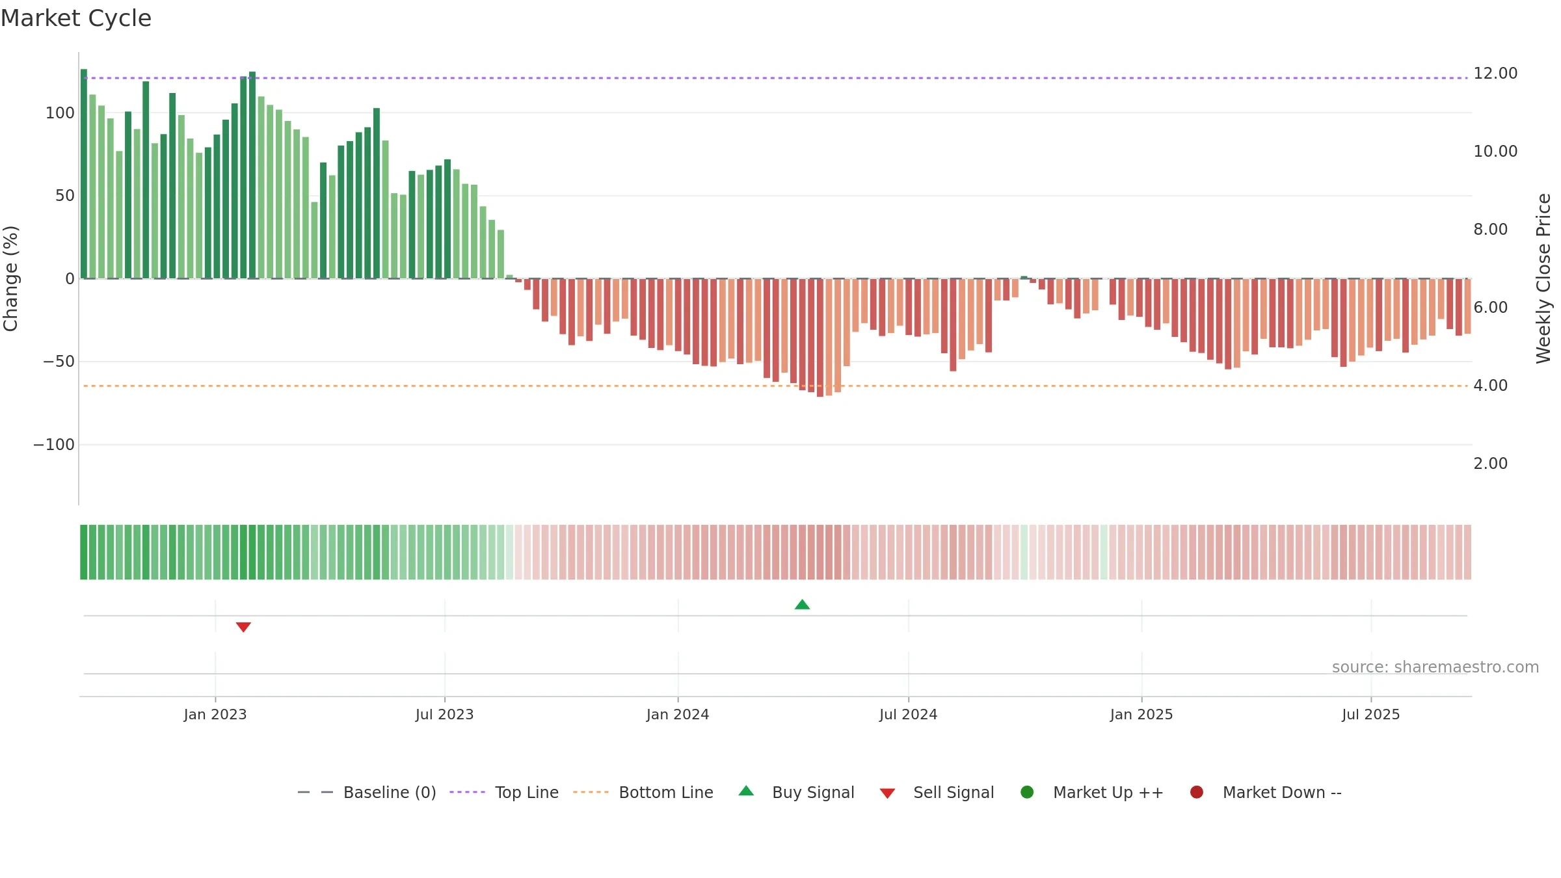The width and height of the screenshot is (1561, 878).
Task: Click the 6.00 right axis value
Action: [x=1490, y=308]
